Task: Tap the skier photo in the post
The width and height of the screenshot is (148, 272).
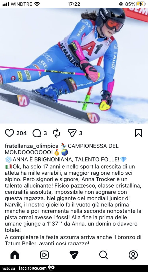Action: point(74,66)
